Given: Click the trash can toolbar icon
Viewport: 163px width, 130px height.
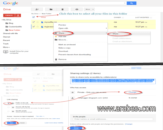Looking at the screenshot, I should point(63,9).
